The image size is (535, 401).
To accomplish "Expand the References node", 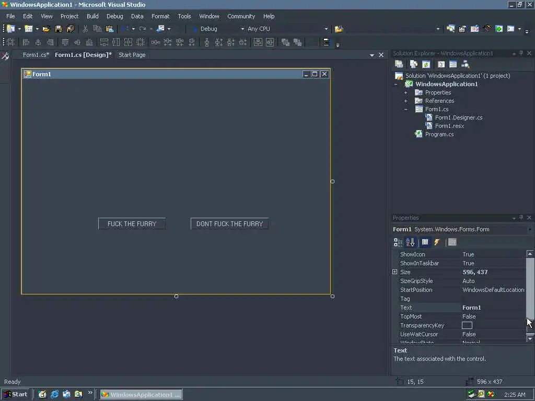I will tap(405, 101).
